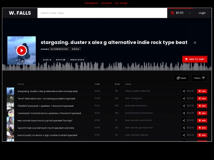214x160 pixels.
Task: Add 'silver' alternative rock track to cart
Action: point(202,98)
